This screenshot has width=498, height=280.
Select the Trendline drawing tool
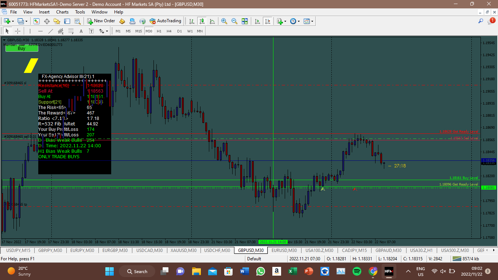point(50,31)
